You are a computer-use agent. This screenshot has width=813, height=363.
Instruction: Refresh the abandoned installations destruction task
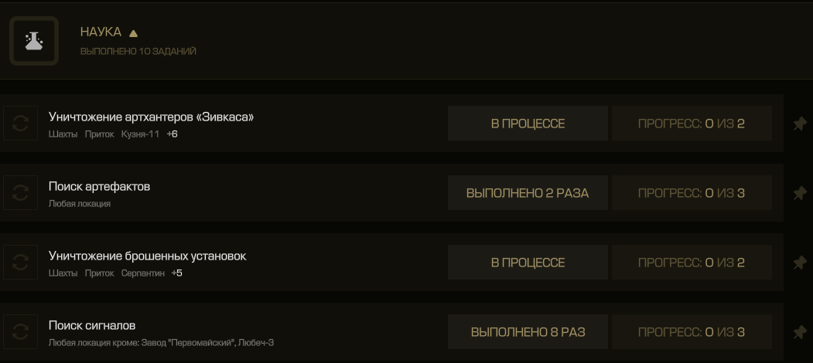20,262
